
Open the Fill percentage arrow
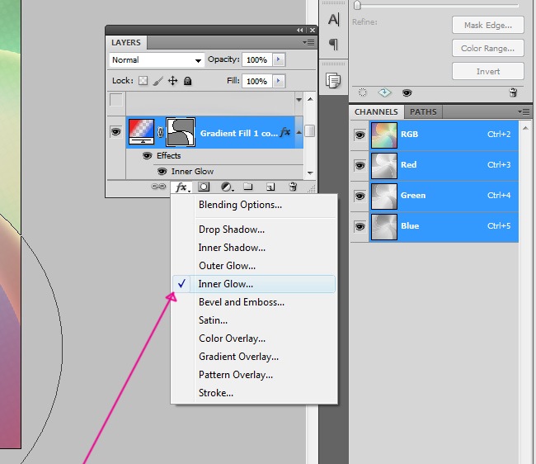279,81
